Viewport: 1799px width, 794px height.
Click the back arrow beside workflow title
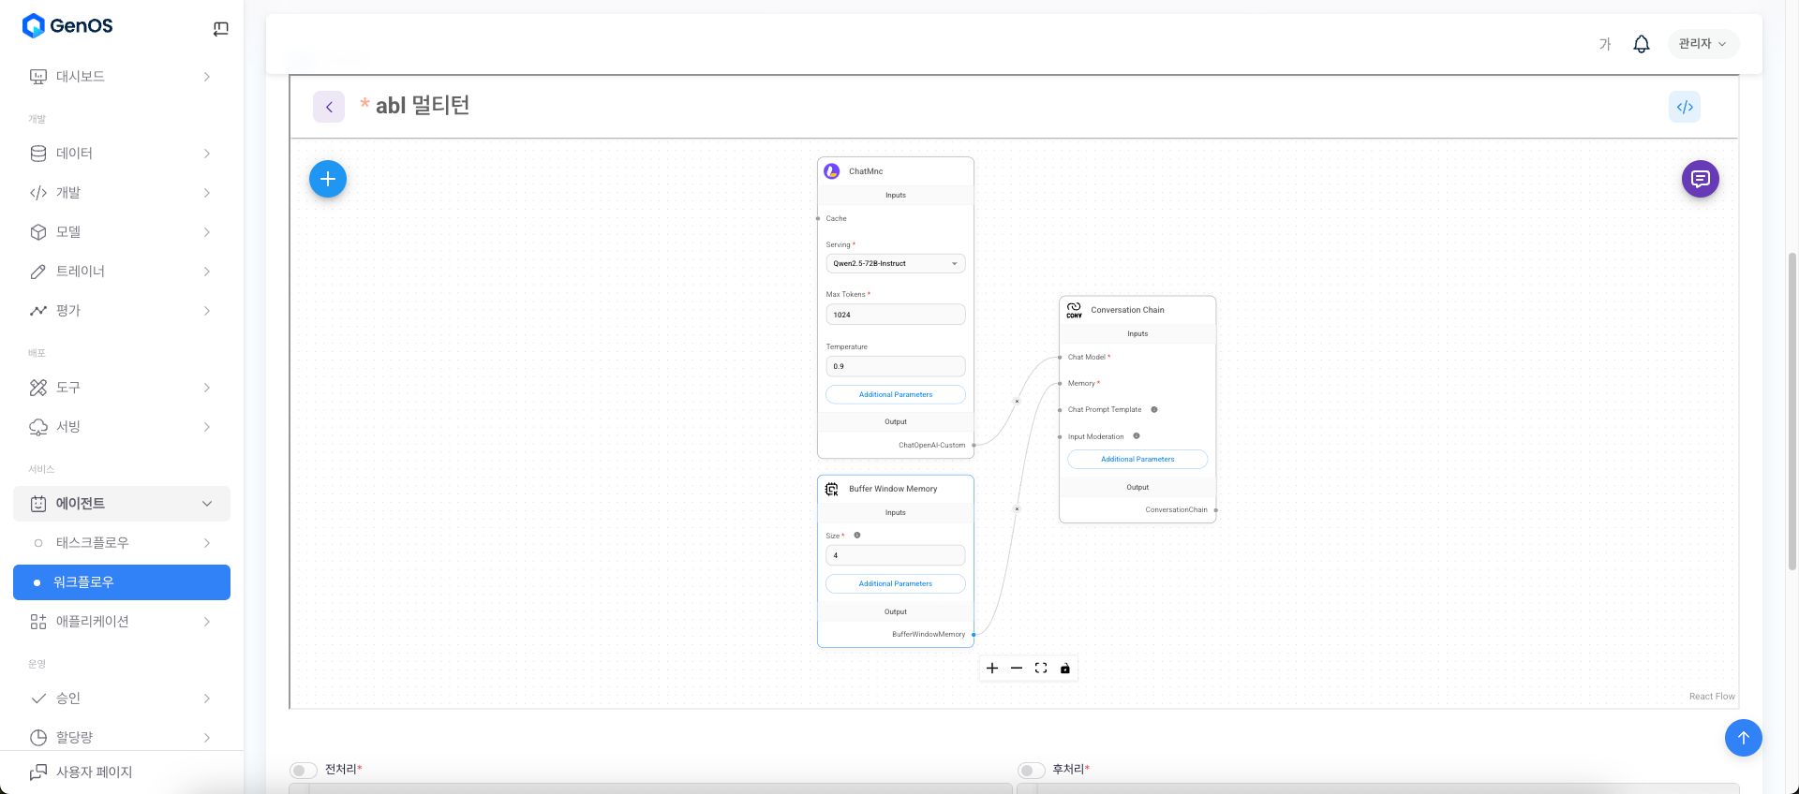tap(329, 107)
